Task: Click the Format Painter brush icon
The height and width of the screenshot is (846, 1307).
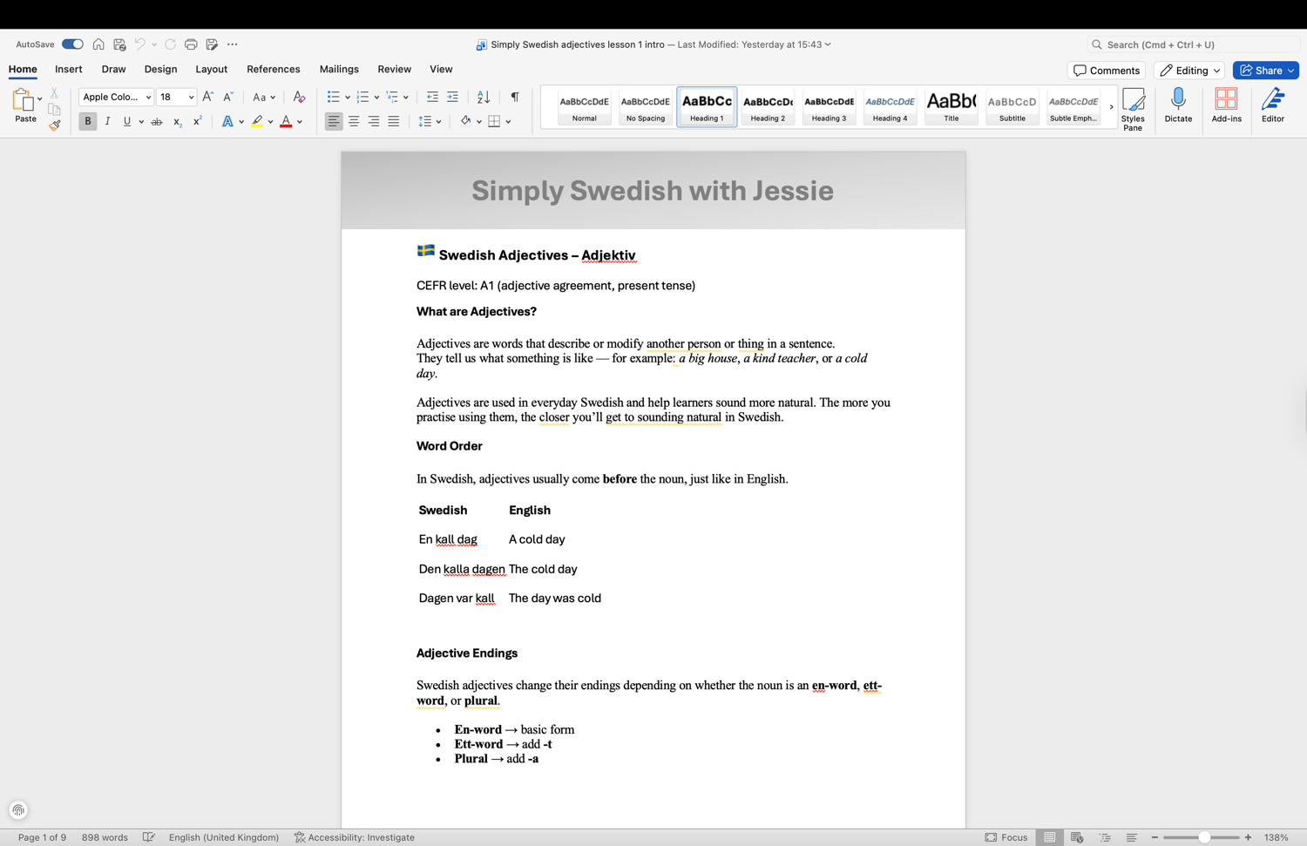Action: pyautogui.click(x=54, y=125)
